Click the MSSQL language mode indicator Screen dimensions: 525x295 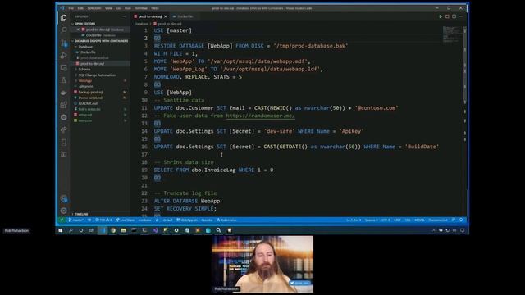pos(419,220)
